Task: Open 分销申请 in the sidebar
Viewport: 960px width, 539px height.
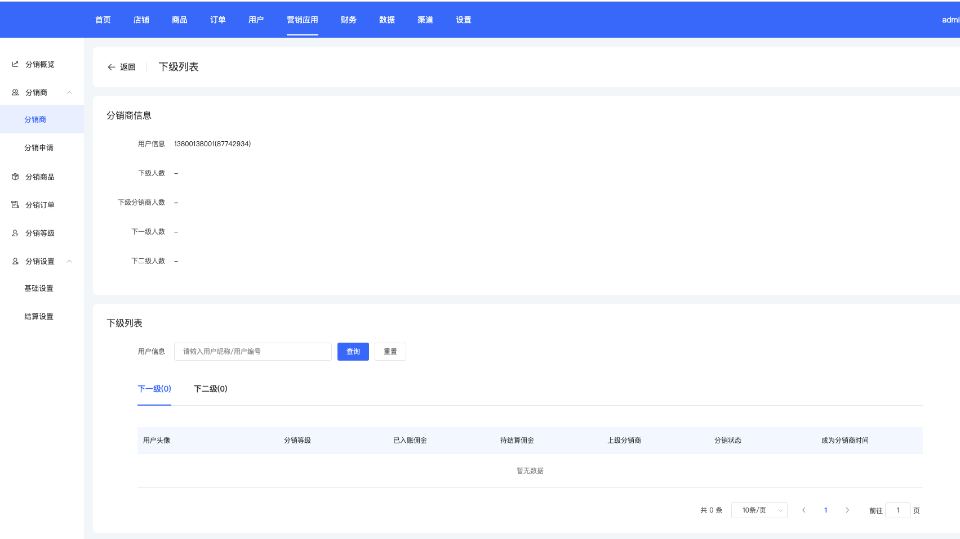Action: tap(39, 147)
